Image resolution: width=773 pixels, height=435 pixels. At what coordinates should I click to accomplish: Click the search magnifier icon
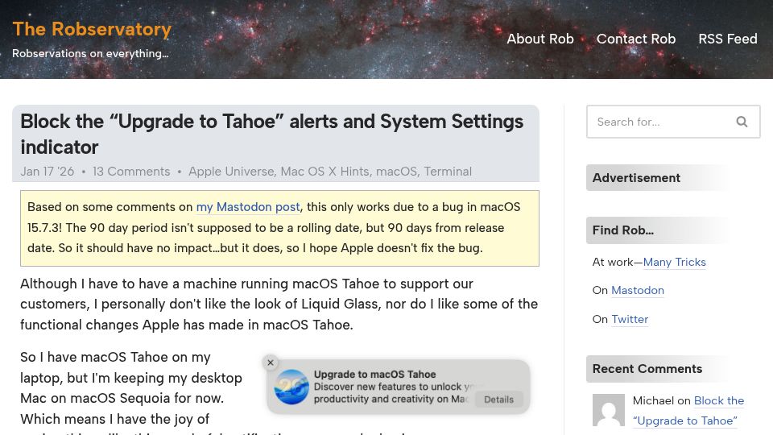tap(742, 122)
